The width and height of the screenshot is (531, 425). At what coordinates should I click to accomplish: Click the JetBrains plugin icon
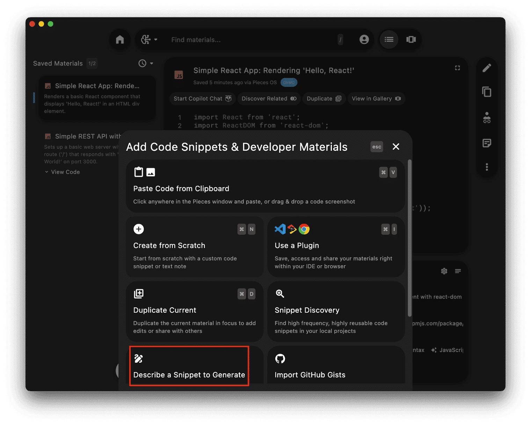pos(292,229)
